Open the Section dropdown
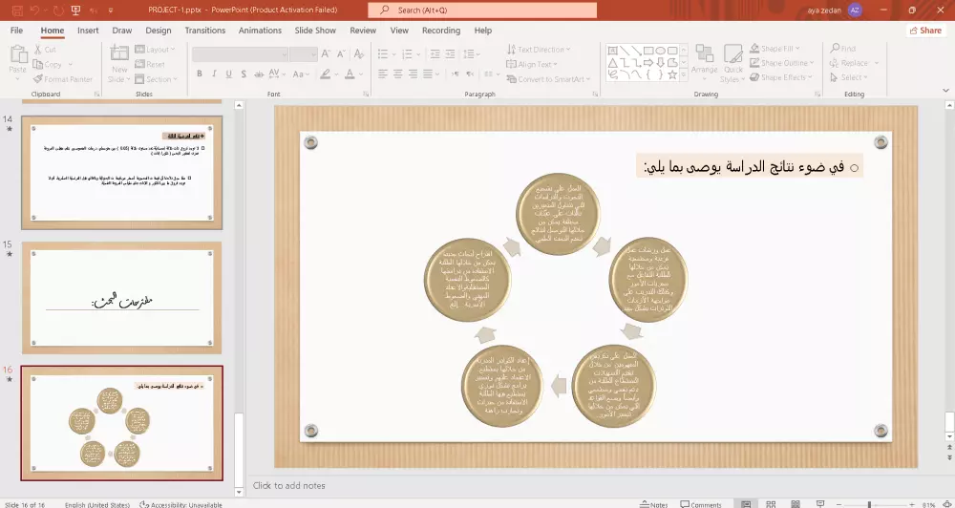 [156, 79]
